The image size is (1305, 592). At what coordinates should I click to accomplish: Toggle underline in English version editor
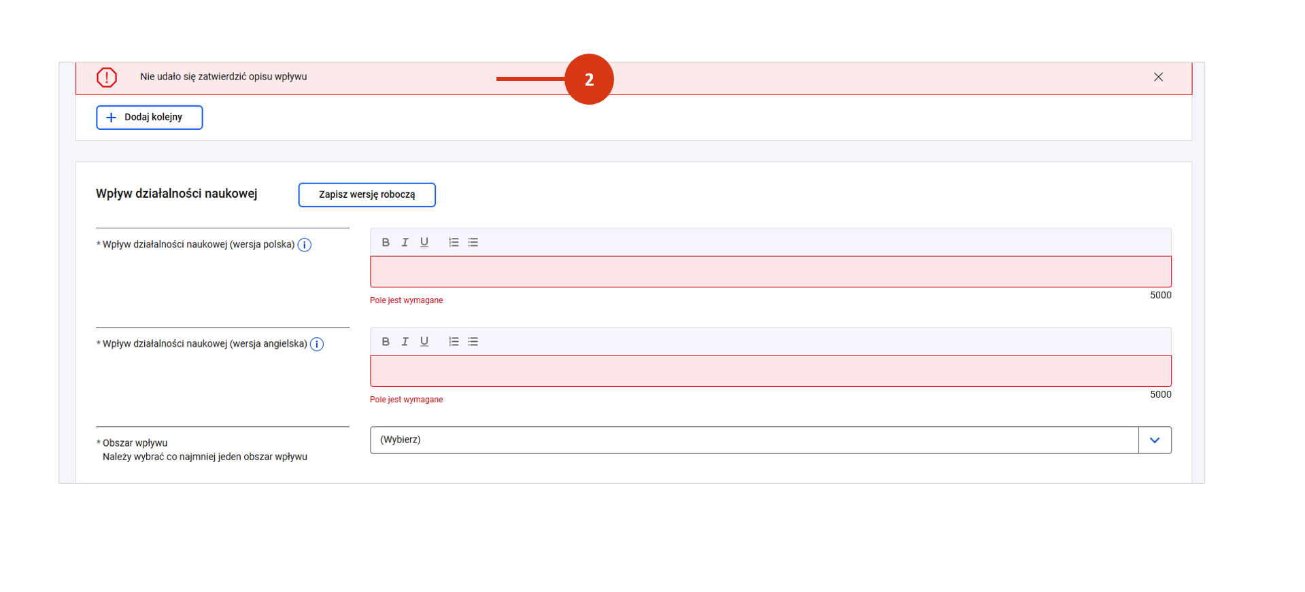pos(424,342)
